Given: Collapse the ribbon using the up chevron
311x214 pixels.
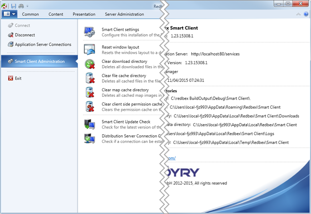Looking at the screenshot, I should click(297, 14).
